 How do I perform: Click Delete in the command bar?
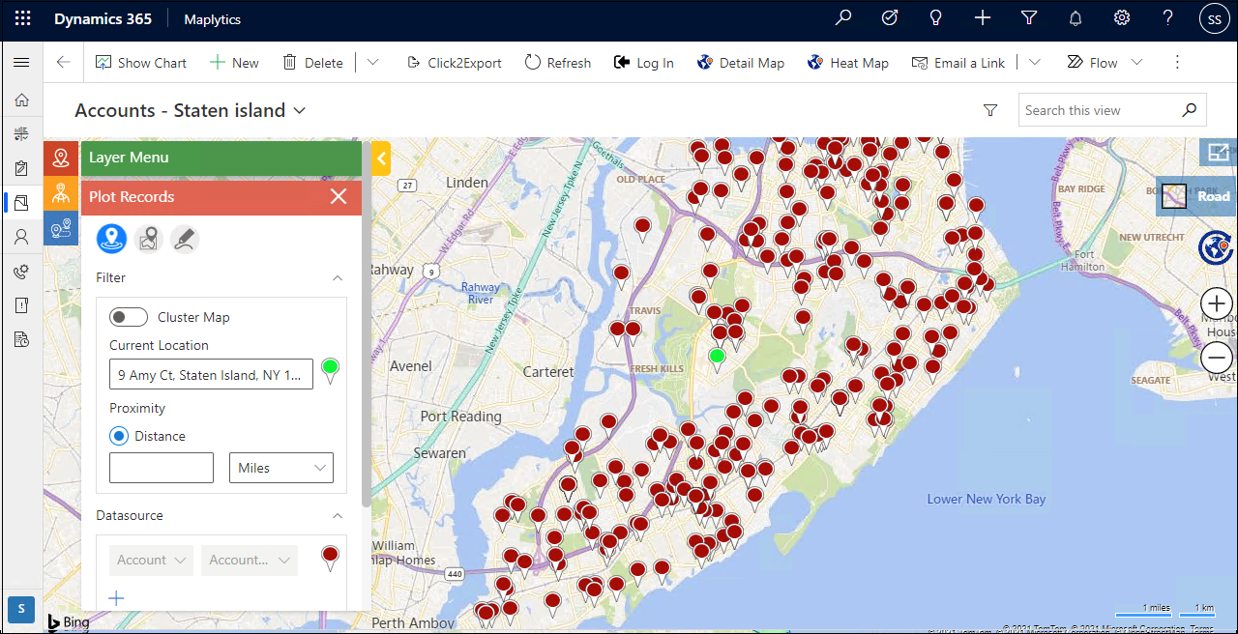[x=312, y=63]
